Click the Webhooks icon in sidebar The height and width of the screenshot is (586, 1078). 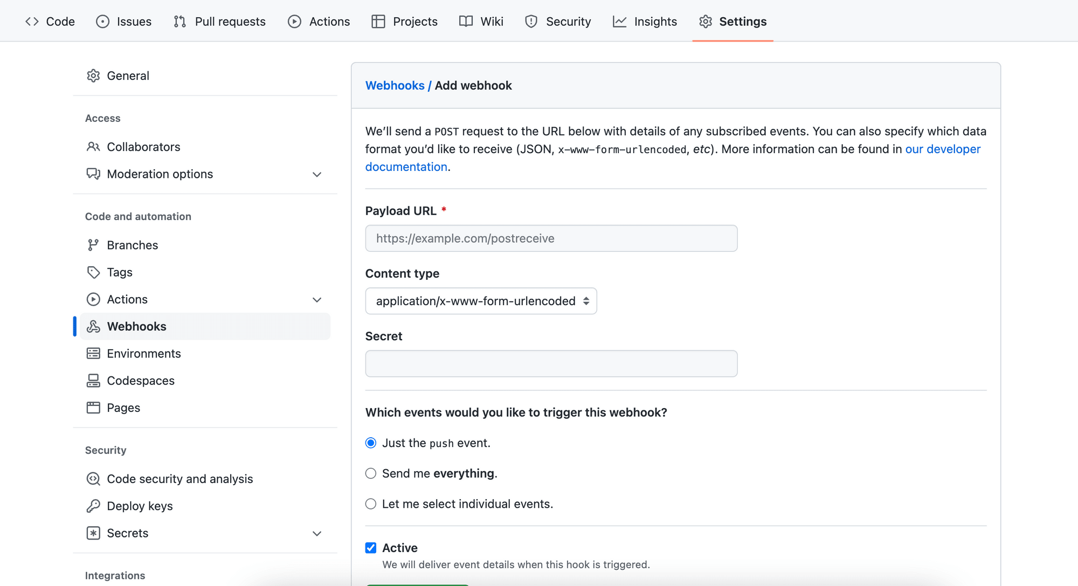pos(93,327)
